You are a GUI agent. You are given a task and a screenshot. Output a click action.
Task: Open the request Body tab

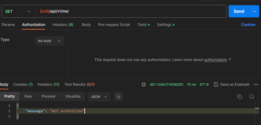(86, 25)
